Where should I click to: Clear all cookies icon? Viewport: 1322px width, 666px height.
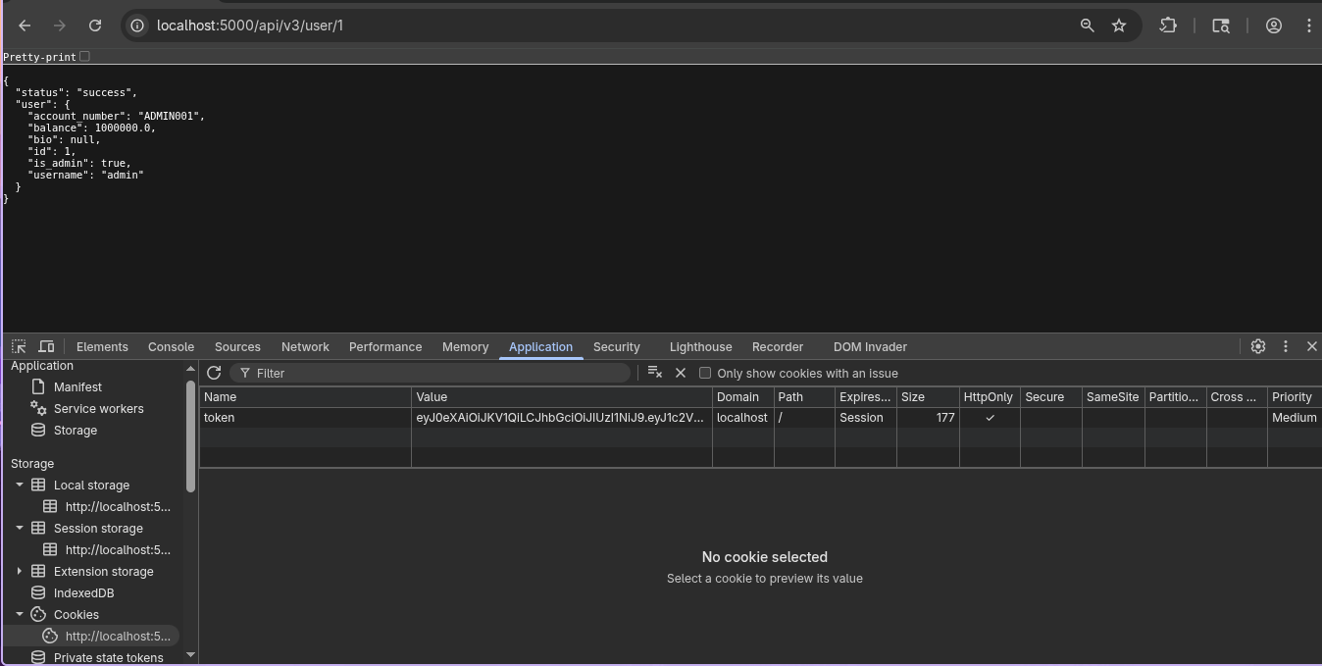(x=655, y=373)
